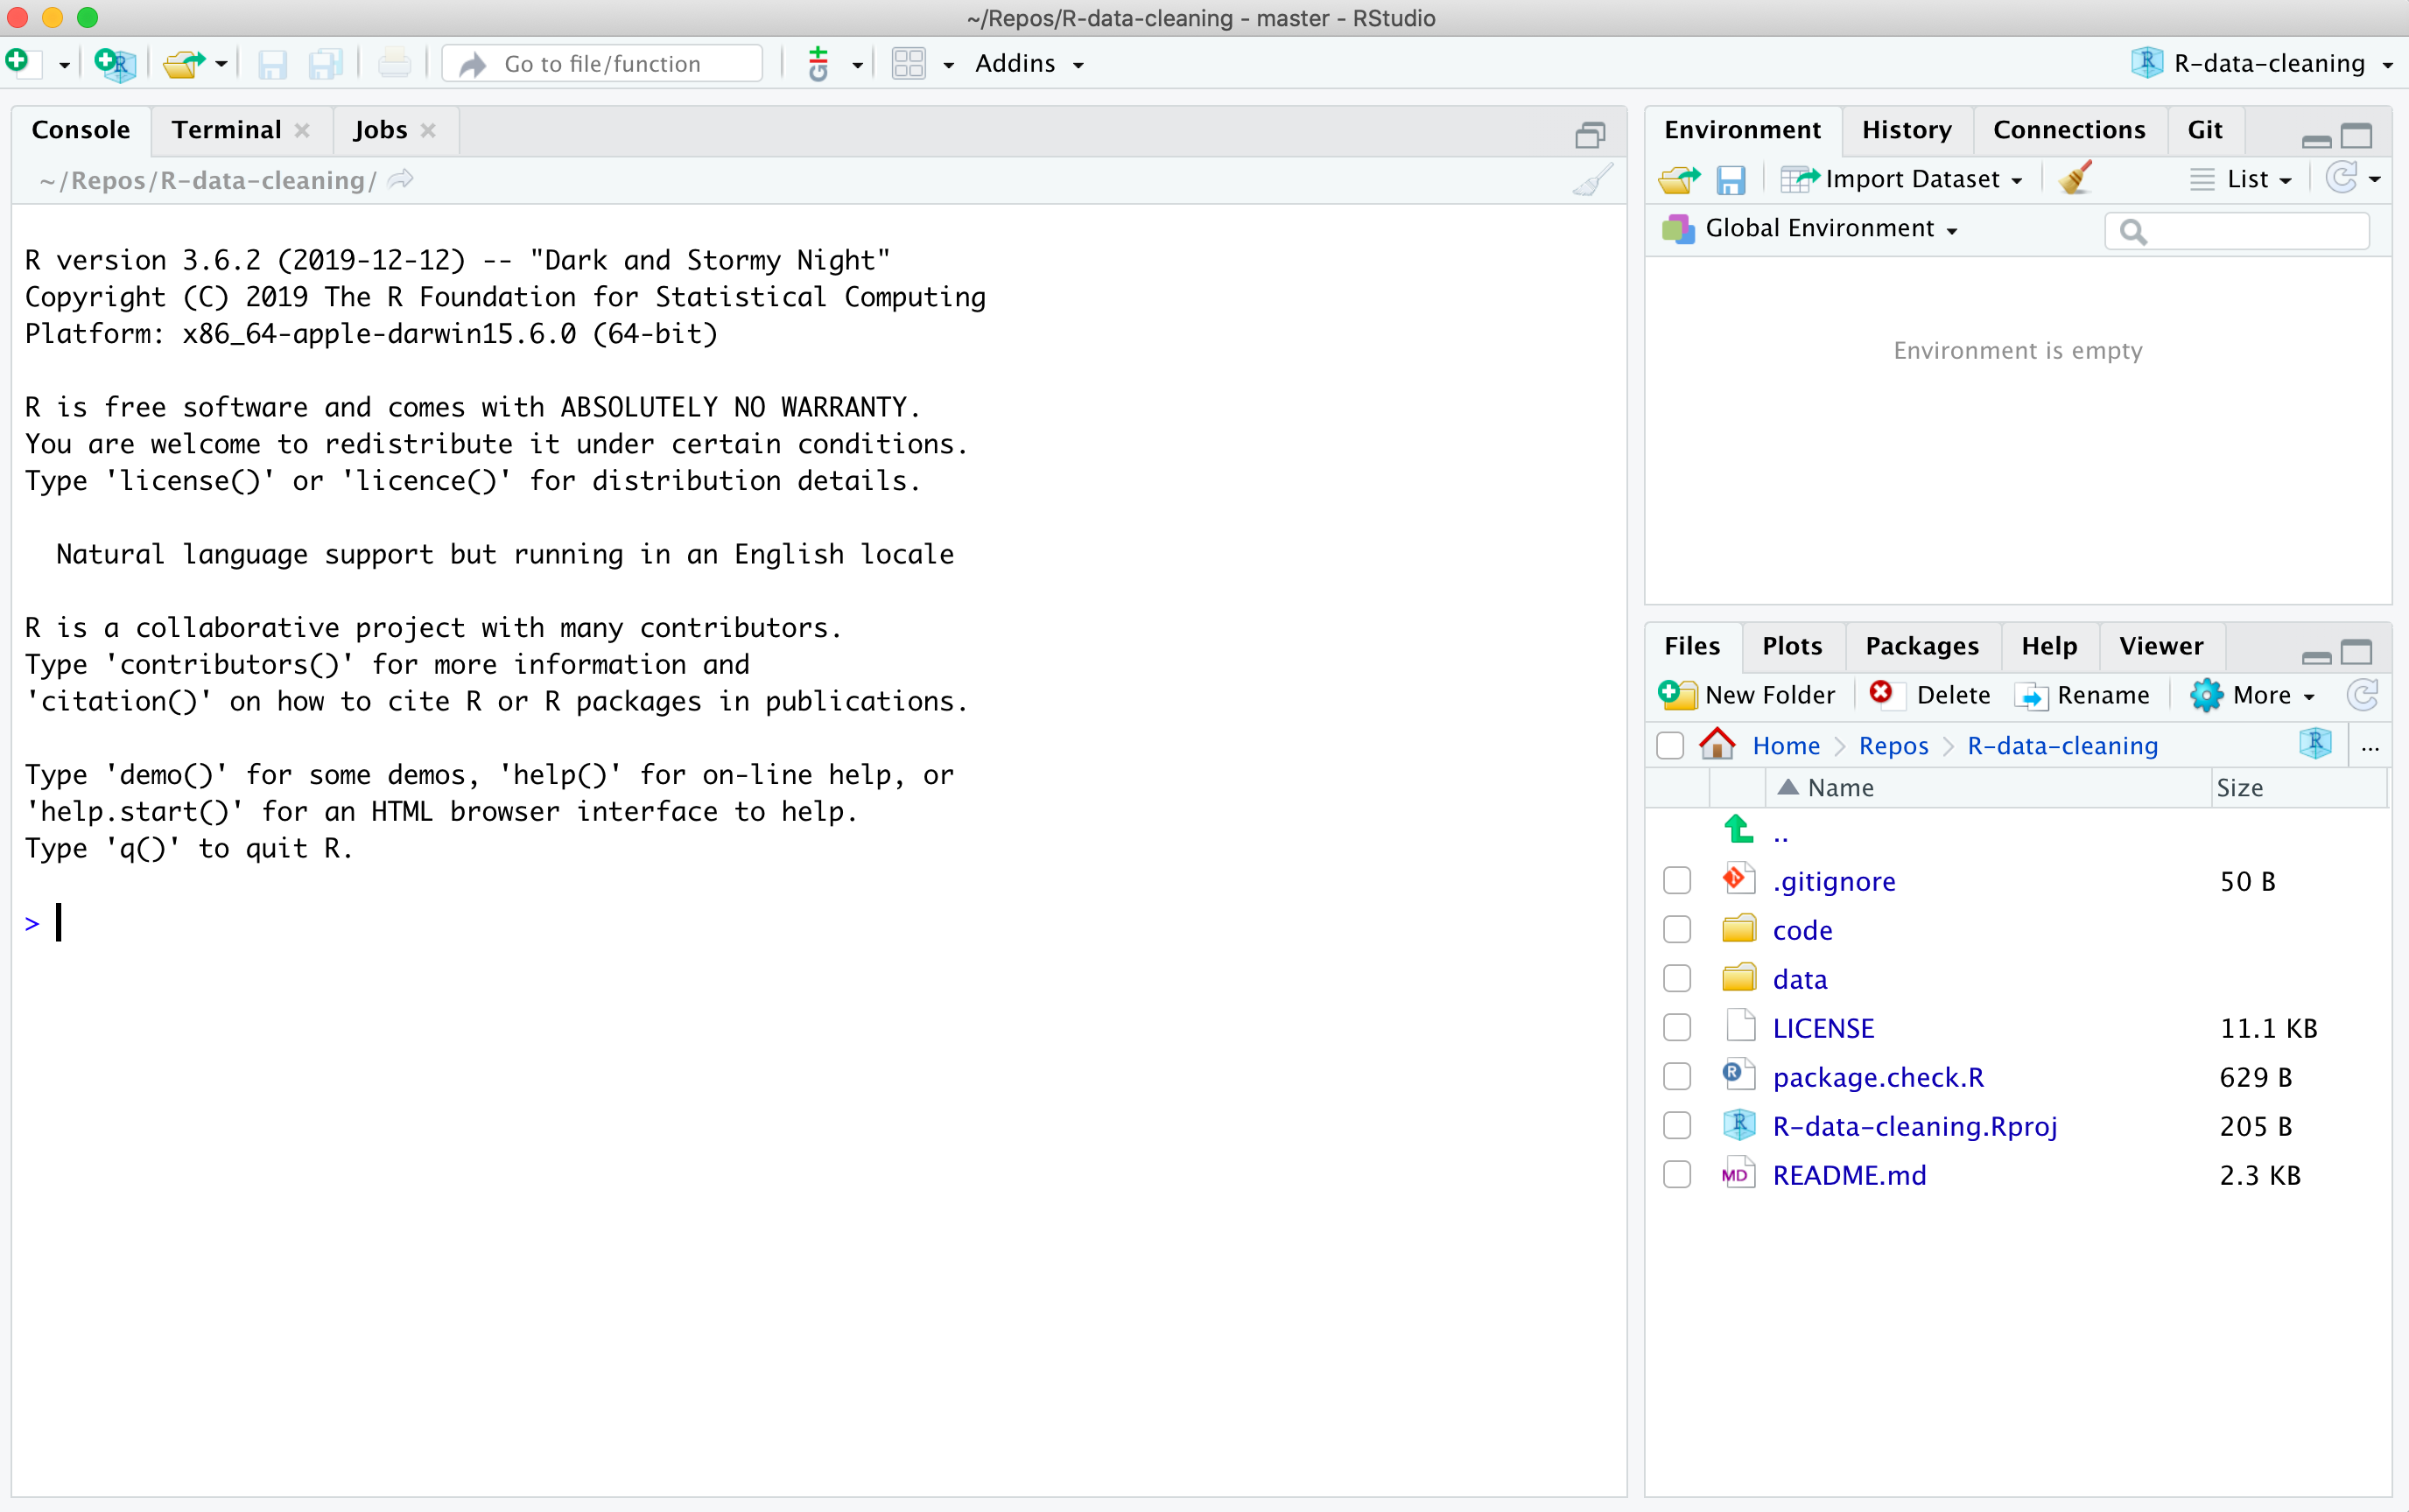Click the Save Workspace disk icon
2409x1512 pixels.
pos(1730,179)
